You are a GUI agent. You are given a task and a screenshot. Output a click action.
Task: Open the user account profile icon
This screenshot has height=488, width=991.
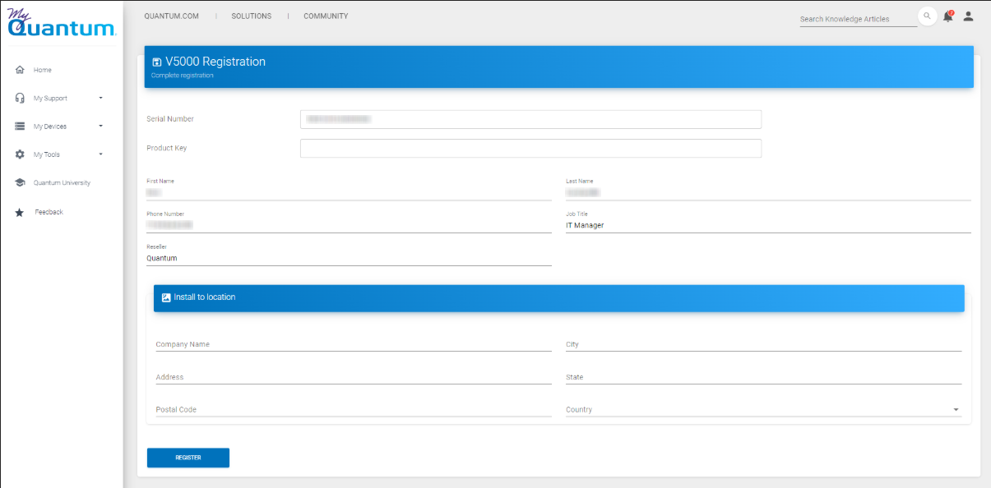(968, 16)
